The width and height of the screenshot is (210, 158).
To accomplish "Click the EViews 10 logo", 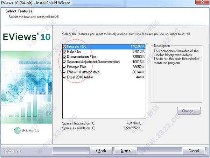I will pos(27,37).
